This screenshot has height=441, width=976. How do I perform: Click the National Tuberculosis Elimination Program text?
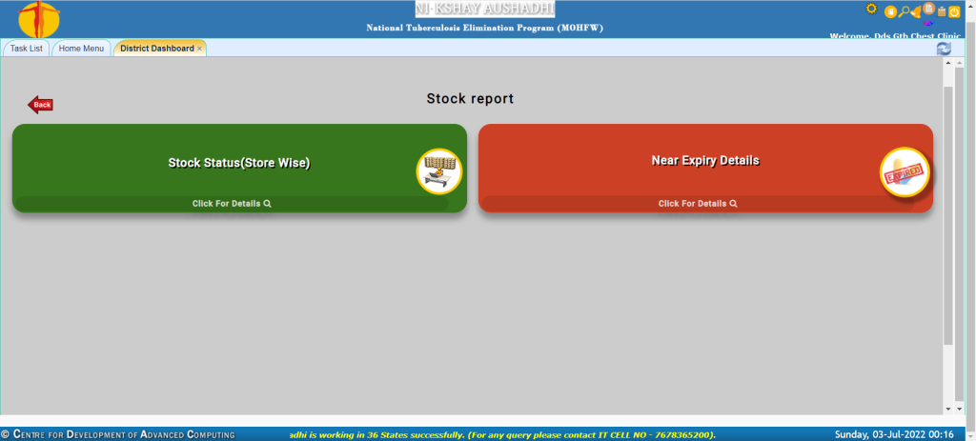click(484, 28)
